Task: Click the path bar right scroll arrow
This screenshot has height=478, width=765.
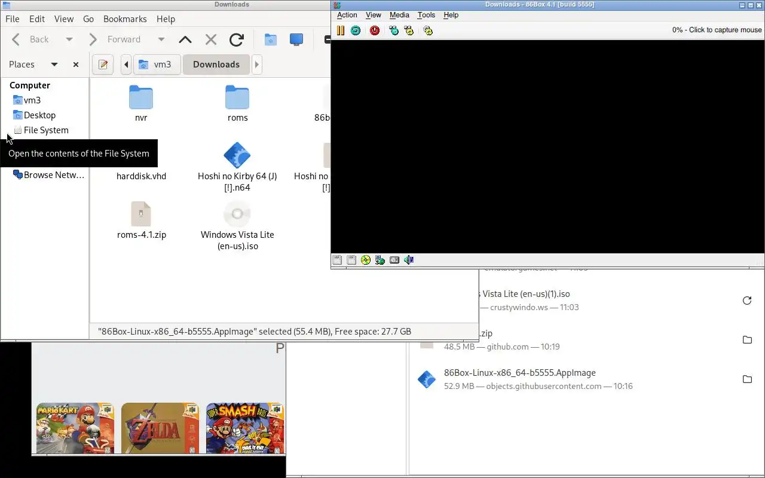Action: coord(257,65)
